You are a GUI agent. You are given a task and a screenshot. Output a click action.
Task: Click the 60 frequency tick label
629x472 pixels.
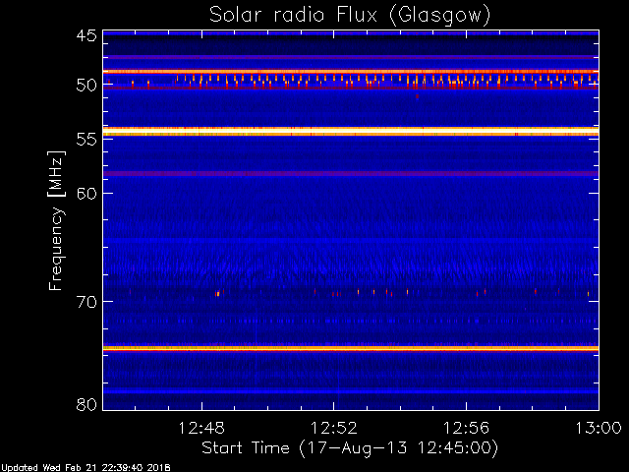(x=86, y=194)
